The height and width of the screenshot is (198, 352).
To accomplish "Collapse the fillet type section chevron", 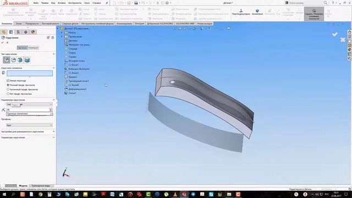I will [54, 54].
